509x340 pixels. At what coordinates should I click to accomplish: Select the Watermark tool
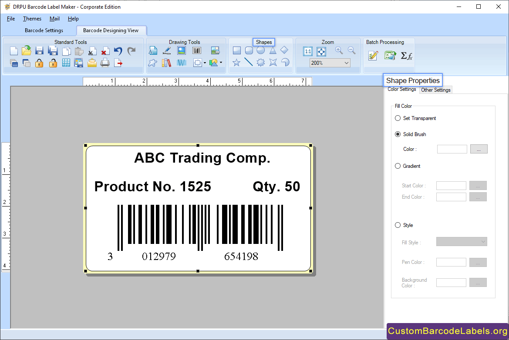182,63
